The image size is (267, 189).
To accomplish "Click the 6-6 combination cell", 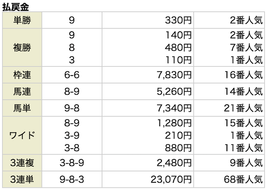I will [72, 75].
